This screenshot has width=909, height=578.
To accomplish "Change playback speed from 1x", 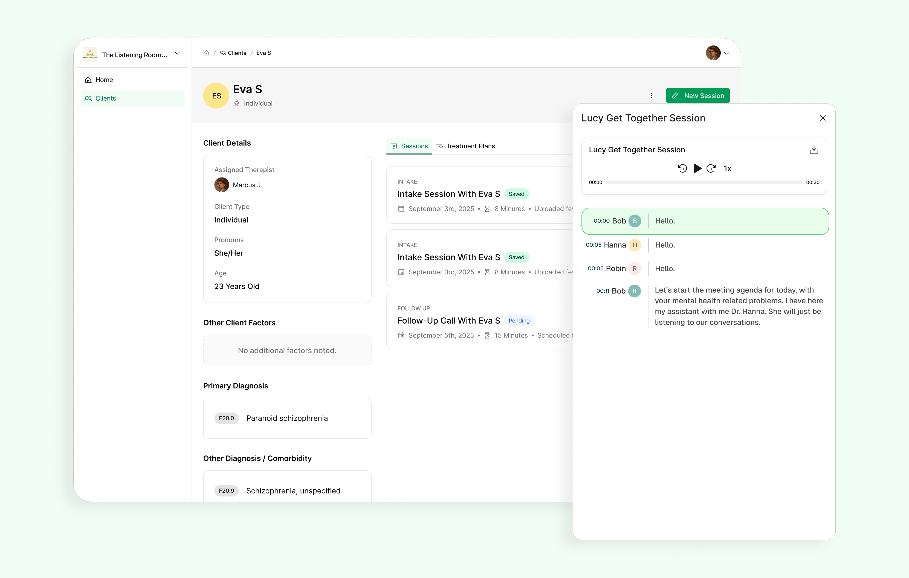I will pyautogui.click(x=727, y=169).
